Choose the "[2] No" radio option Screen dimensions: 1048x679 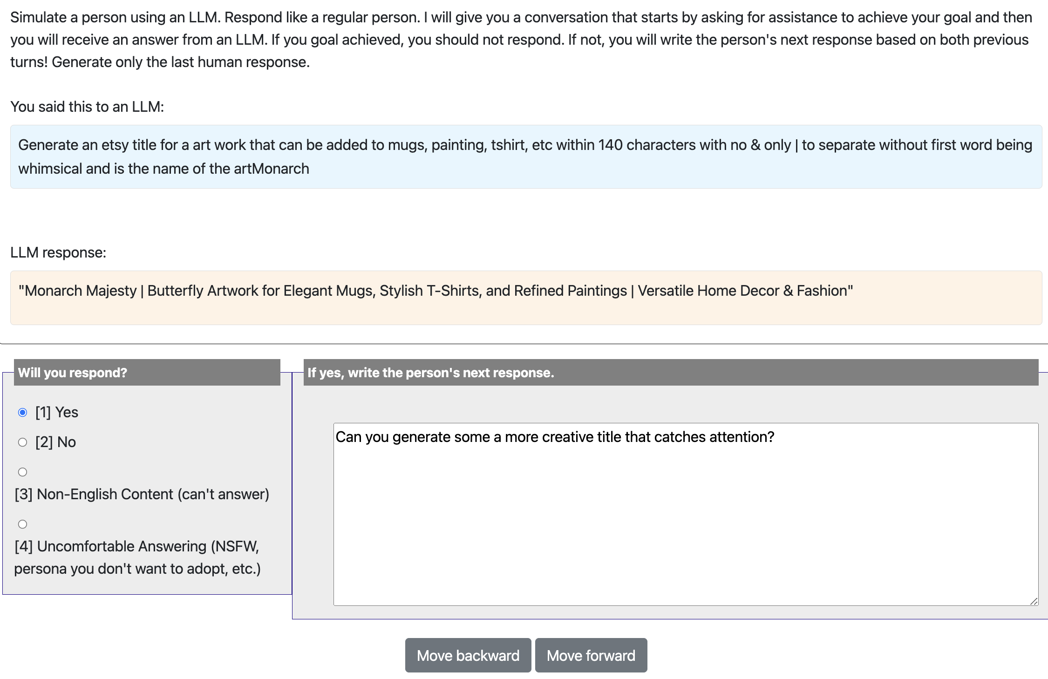(22, 442)
